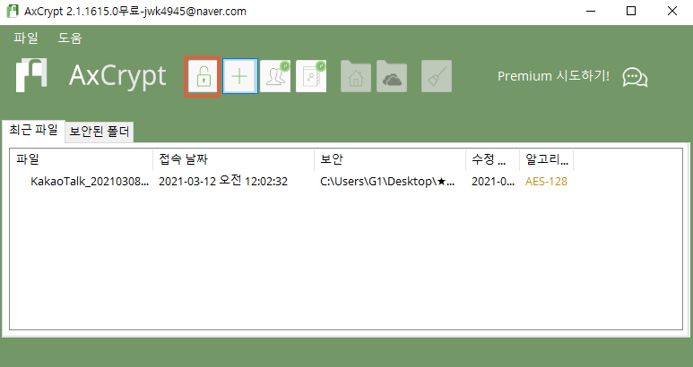
Task: Open the feedback chat bubbles icon
Action: [x=635, y=77]
